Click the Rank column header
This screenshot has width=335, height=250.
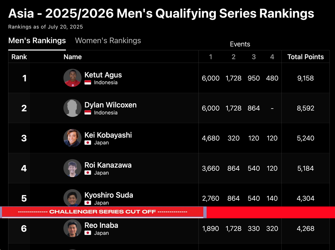click(x=19, y=57)
